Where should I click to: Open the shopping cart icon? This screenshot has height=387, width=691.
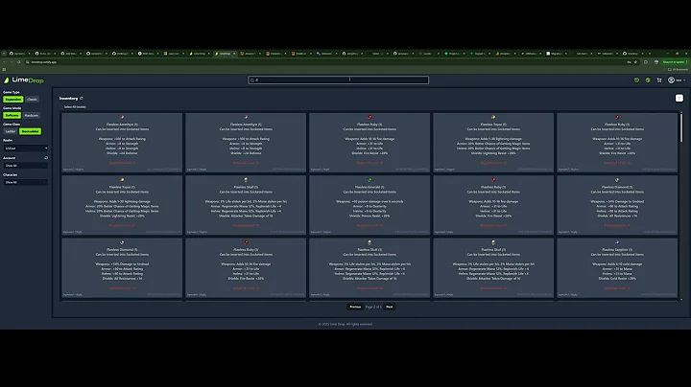(659, 80)
